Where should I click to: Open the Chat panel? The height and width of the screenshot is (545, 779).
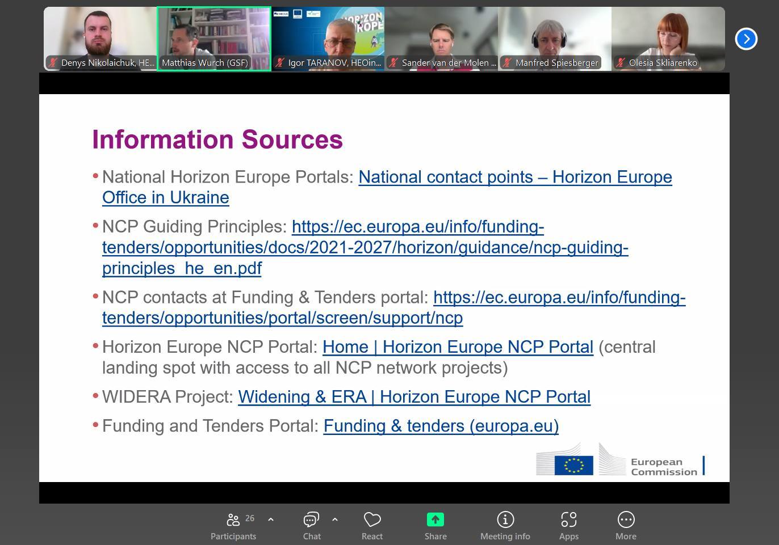point(311,526)
